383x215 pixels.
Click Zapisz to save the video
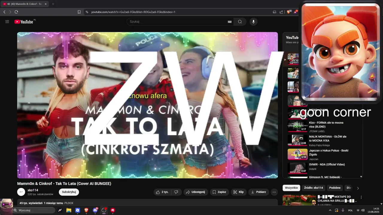(219, 192)
